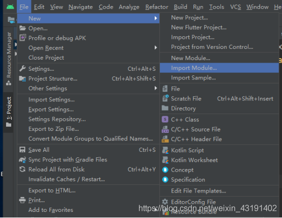The image size is (282, 218).
Task: Click the Project Structure icon
Action: coord(22,78)
